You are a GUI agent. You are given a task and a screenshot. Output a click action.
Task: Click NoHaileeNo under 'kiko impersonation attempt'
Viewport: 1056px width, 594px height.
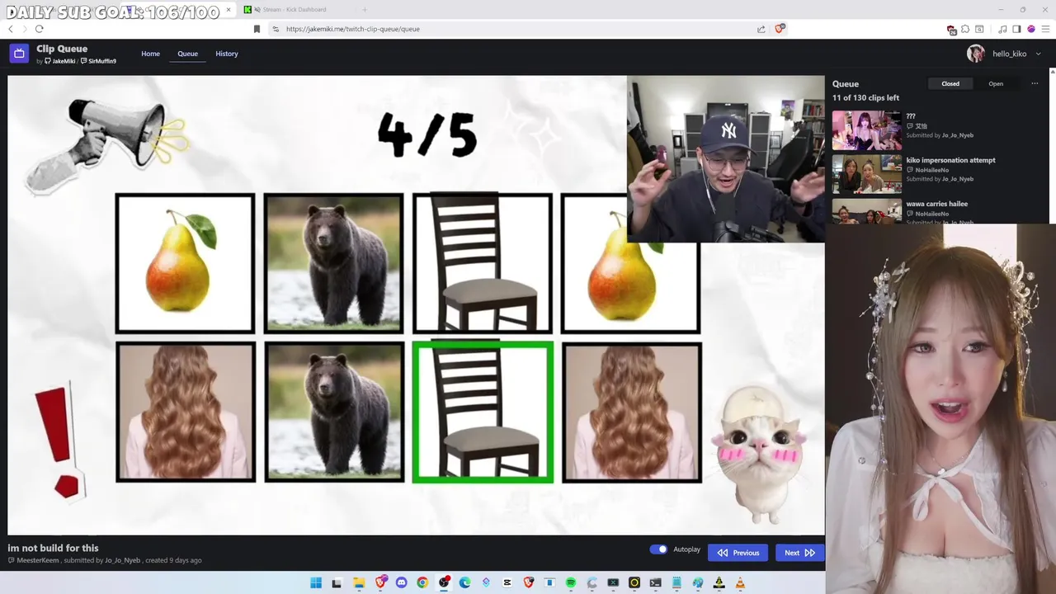(x=932, y=170)
